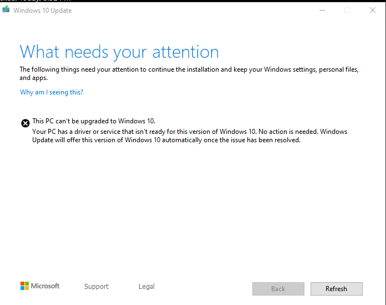Click the 'Windows 10 Update' title text
Image resolution: width=386 pixels, height=305 pixels.
tap(42, 11)
